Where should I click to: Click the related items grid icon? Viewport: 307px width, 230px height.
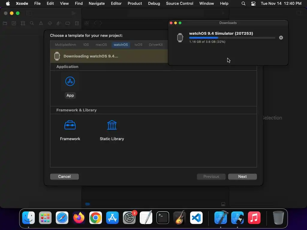(x=87, y=23)
